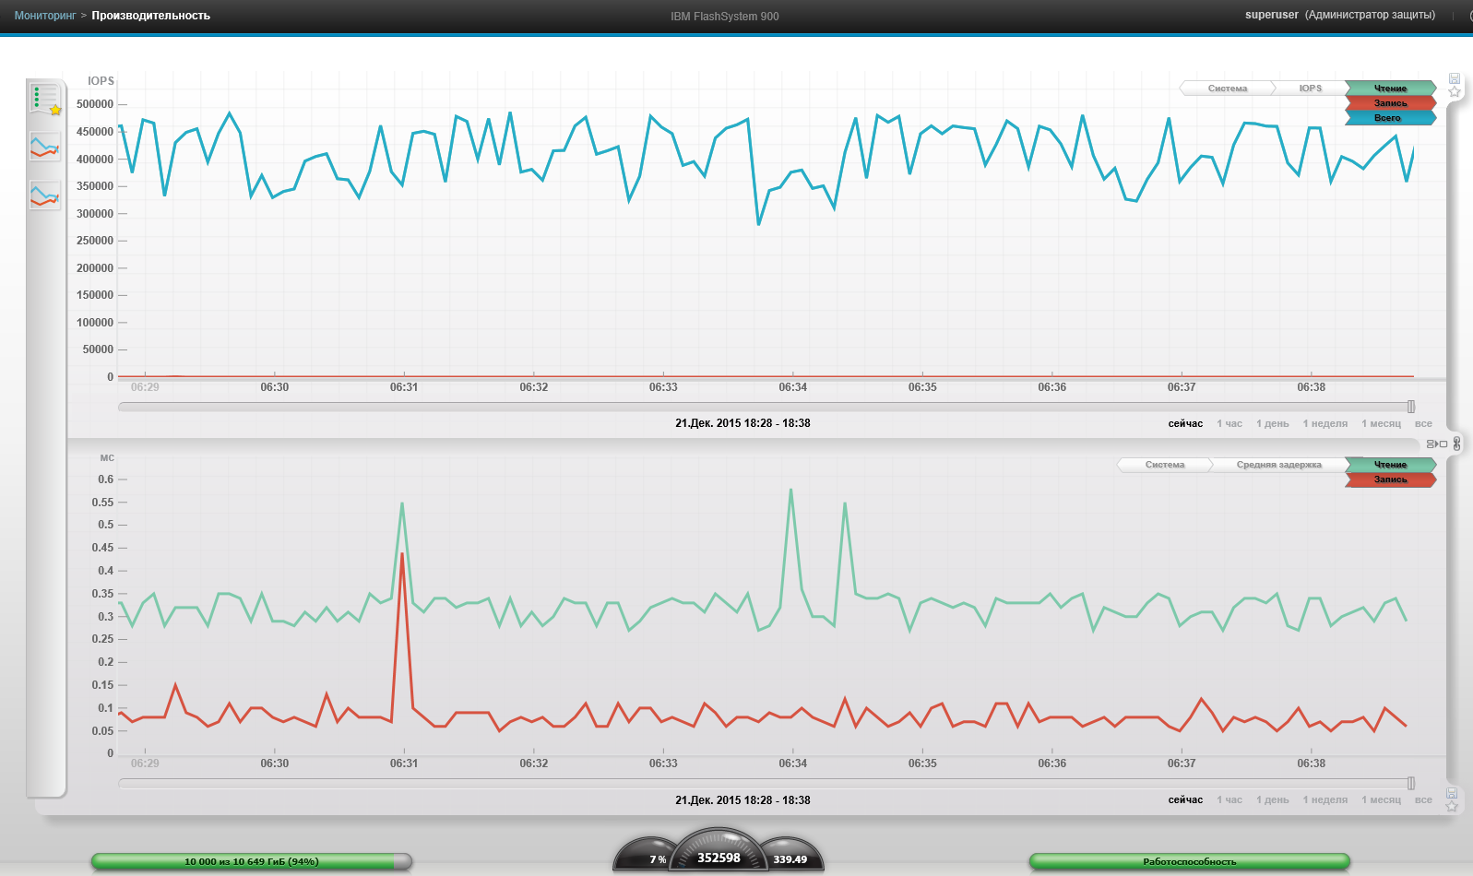Click the capacity usage bar 10 000 из 10 649 ГиБ
Viewport: 1473px width, 876px height.
(x=252, y=861)
